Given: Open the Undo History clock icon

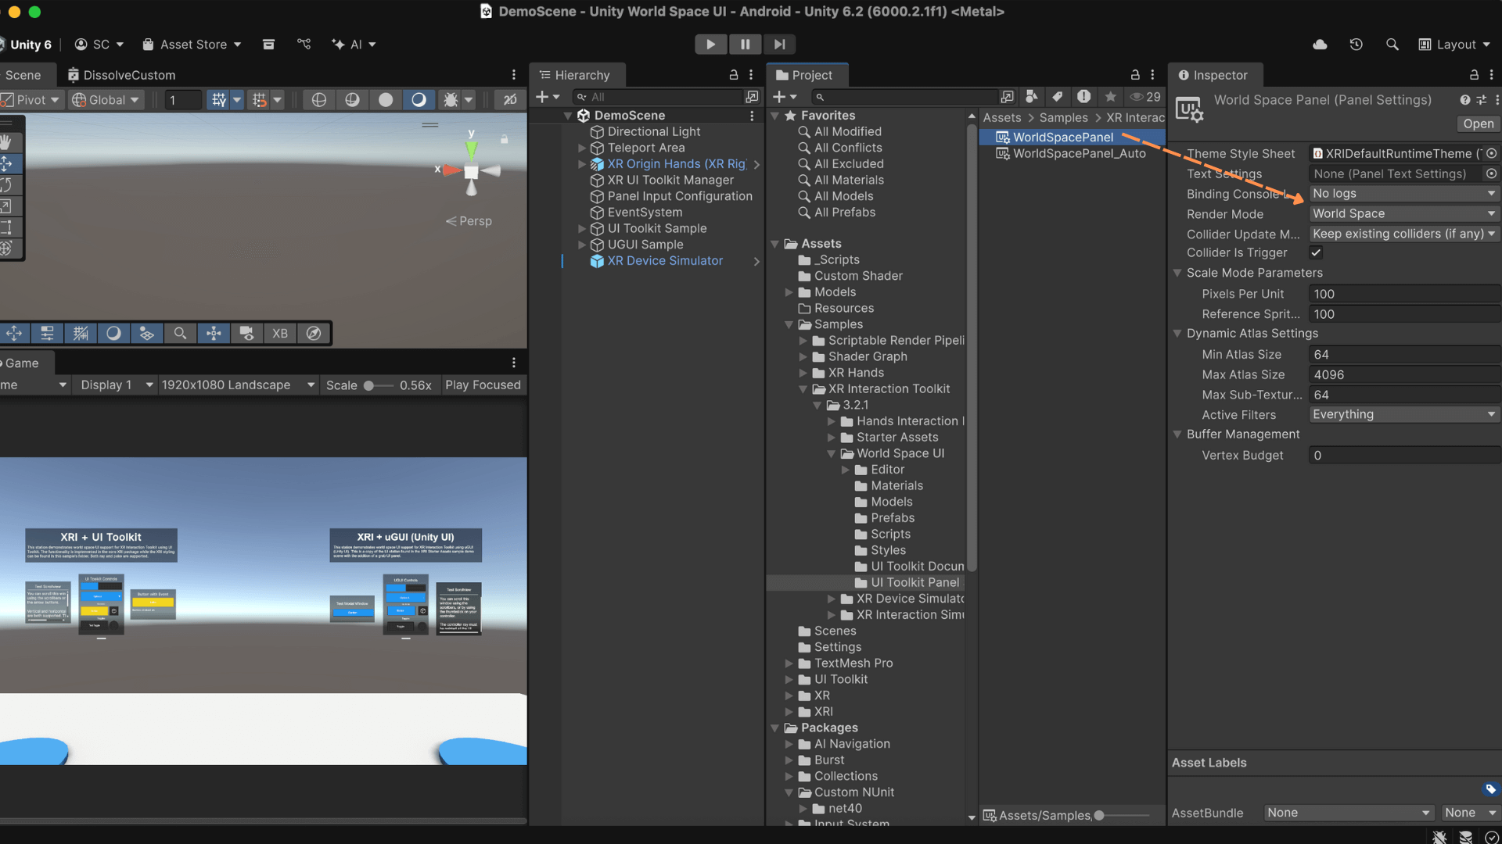Looking at the screenshot, I should click(1356, 45).
